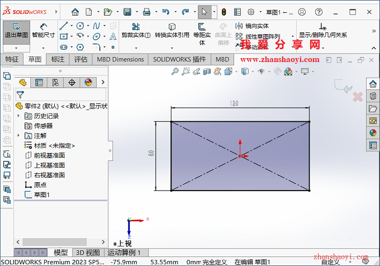The height and width of the screenshot is (266, 380).
Task: Click Trim Entities (剪裁实体) tool
Action: coord(136,31)
